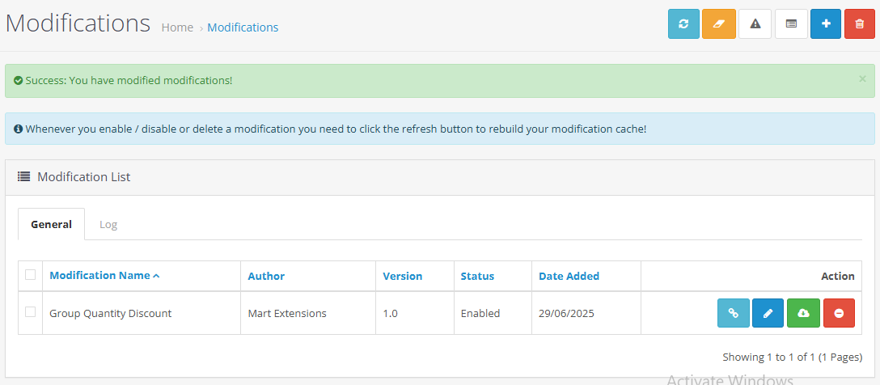Viewport: 880px width, 385px height.
Task: Switch to the Log tab
Action: (x=108, y=225)
